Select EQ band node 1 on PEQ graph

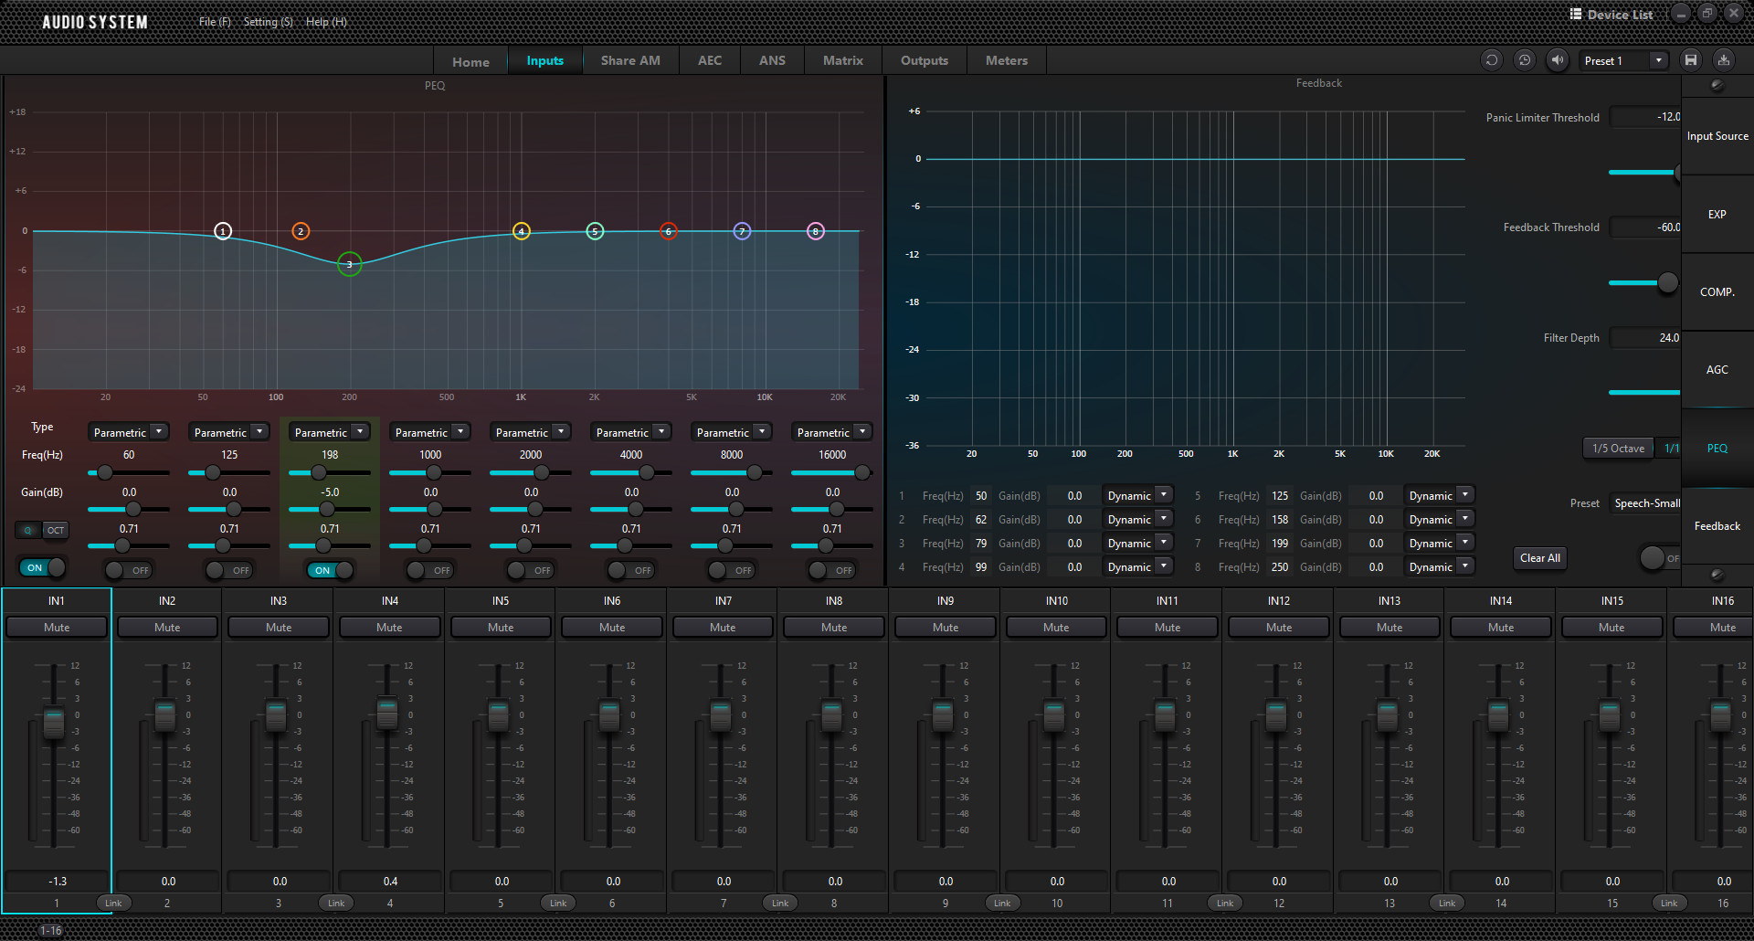point(223,231)
